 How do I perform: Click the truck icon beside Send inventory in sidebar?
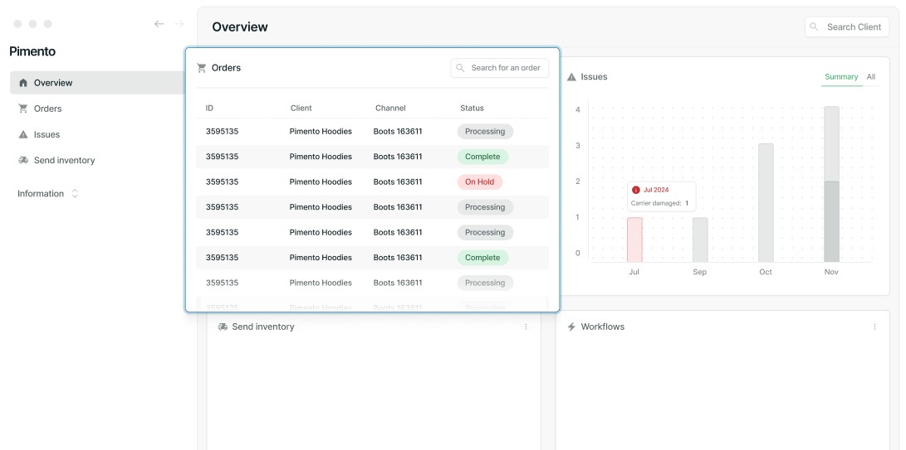[x=23, y=161]
